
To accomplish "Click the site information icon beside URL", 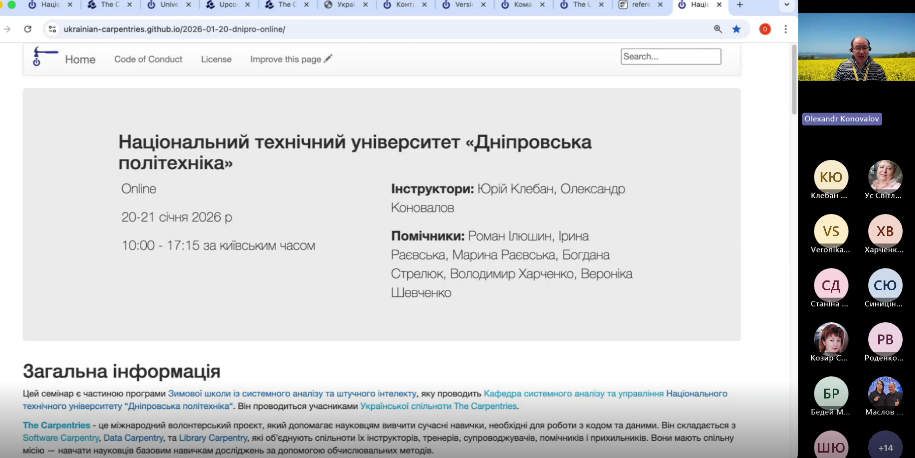I will point(52,29).
